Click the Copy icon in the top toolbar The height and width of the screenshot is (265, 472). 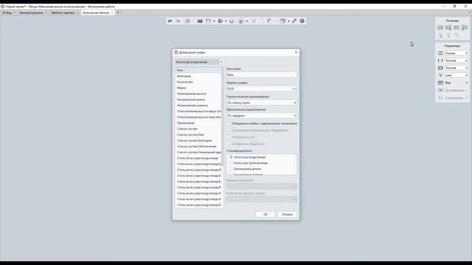click(261, 21)
